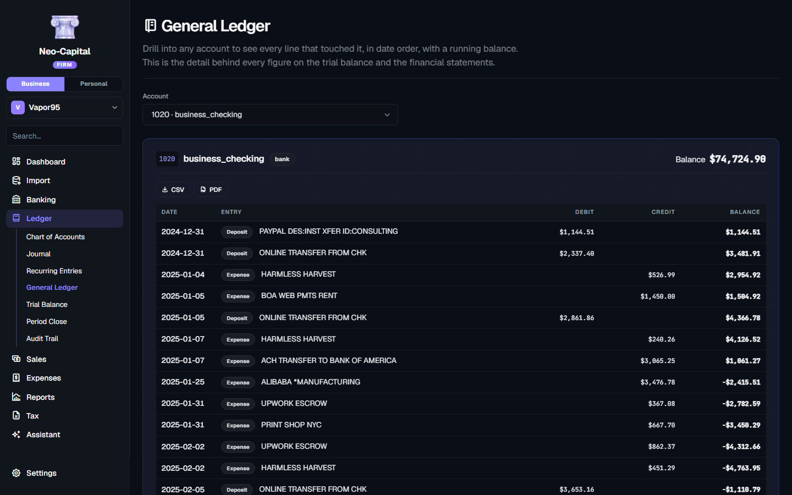Open Tax section
Image resolution: width=792 pixels, height=495 pixels.
tap(64, 416)
